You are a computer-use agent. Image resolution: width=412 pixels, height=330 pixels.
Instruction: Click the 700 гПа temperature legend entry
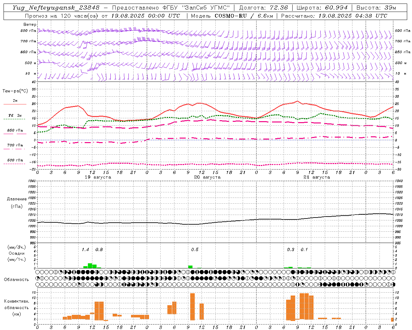[x=15, y=145]
